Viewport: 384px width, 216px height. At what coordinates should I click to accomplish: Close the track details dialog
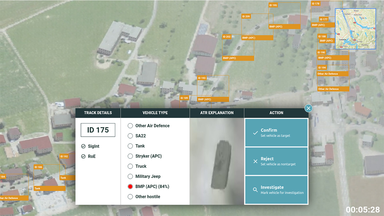tap(308, 108)
